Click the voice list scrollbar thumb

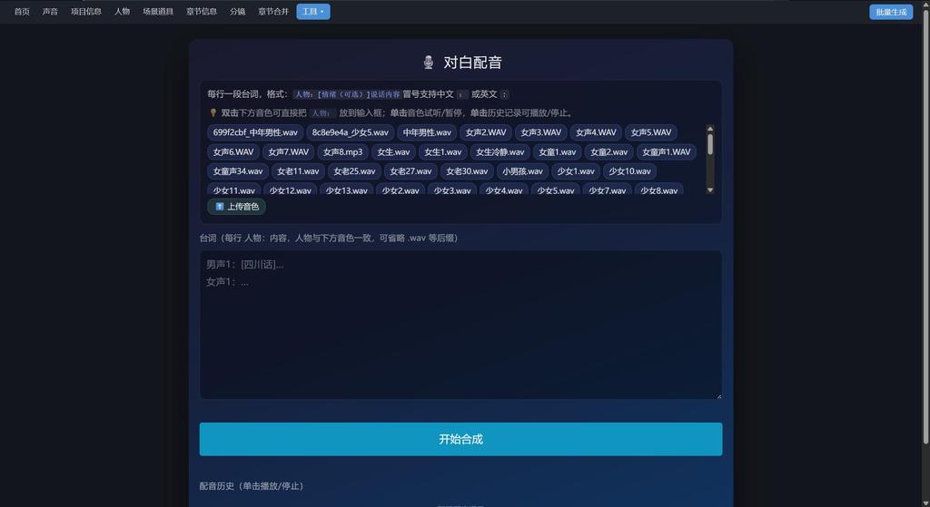(x=710, y=144)
